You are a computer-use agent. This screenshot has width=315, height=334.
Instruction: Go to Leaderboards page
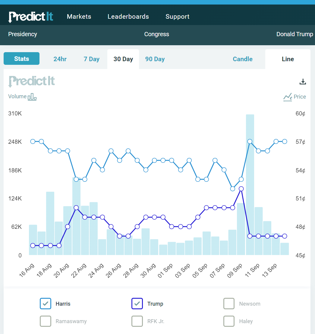[x=128, y=17]
